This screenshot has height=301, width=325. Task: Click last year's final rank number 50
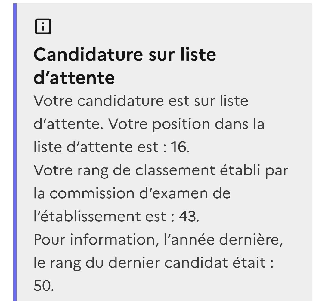coord(44,286)
